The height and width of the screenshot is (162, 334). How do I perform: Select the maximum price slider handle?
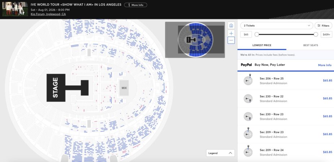[316, 35]
